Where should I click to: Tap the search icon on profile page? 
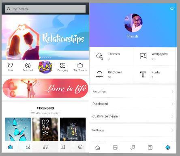[172, 9]
